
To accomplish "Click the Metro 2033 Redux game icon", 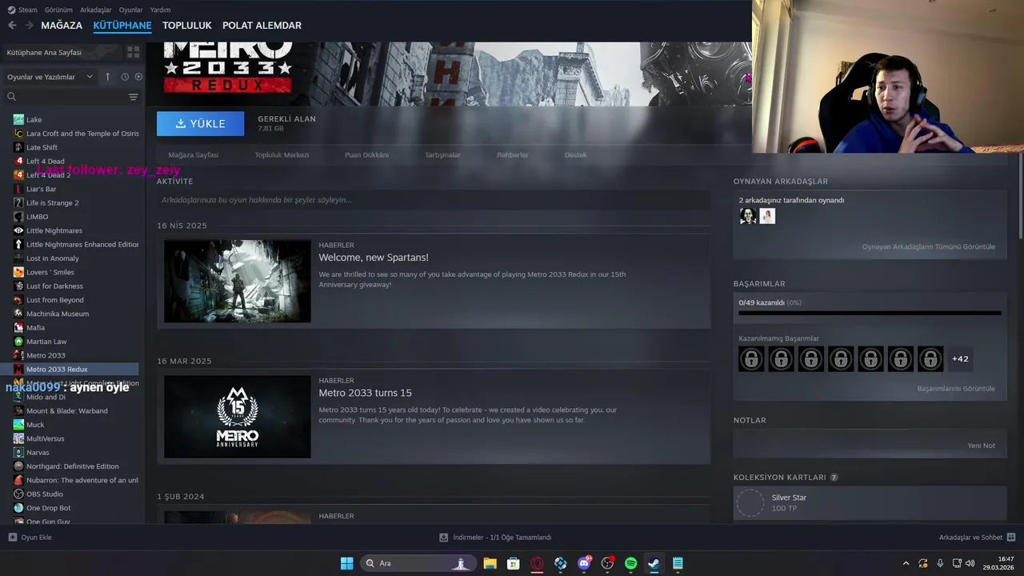I will click(18, 369).
